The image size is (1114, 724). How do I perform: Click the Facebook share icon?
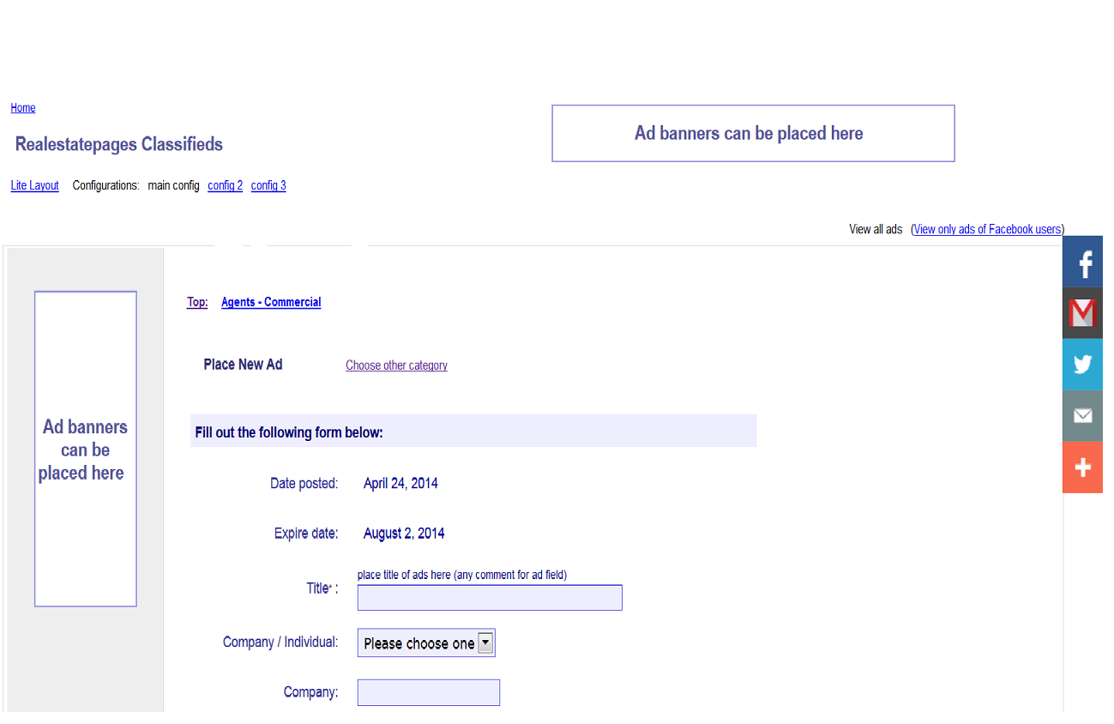tap(1082, 262)
